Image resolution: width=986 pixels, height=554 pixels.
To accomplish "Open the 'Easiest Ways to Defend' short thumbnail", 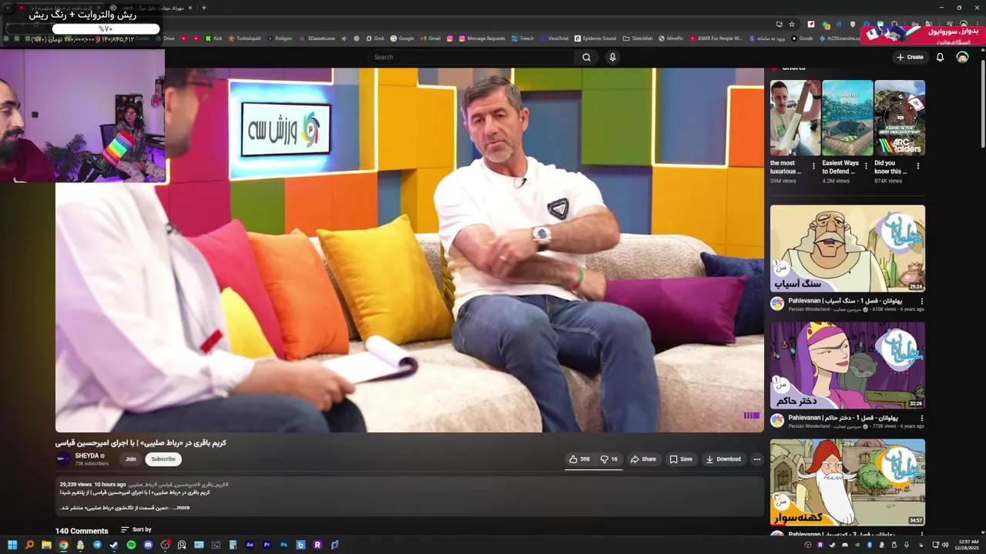I will (847, 118).
